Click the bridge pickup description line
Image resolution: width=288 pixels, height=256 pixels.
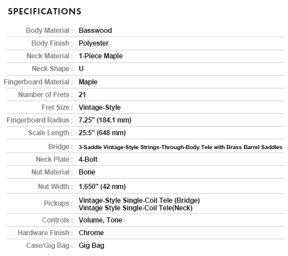[x=139, y=201]
